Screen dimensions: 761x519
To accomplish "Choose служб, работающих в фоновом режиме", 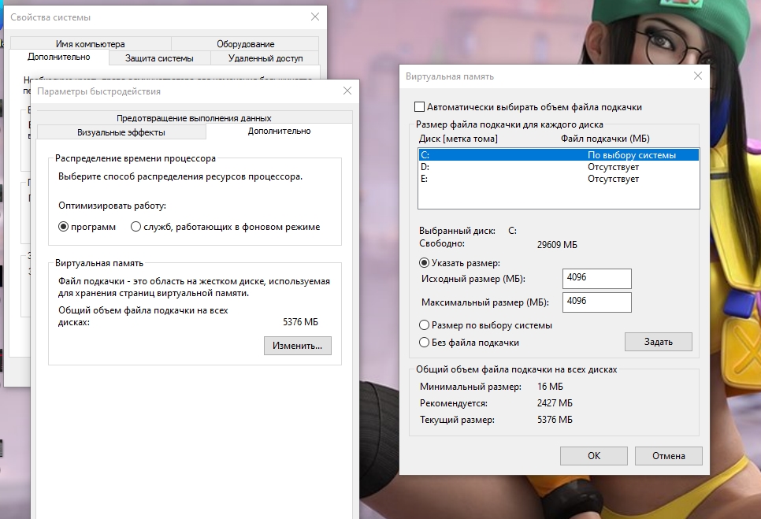I will [136, 227].
